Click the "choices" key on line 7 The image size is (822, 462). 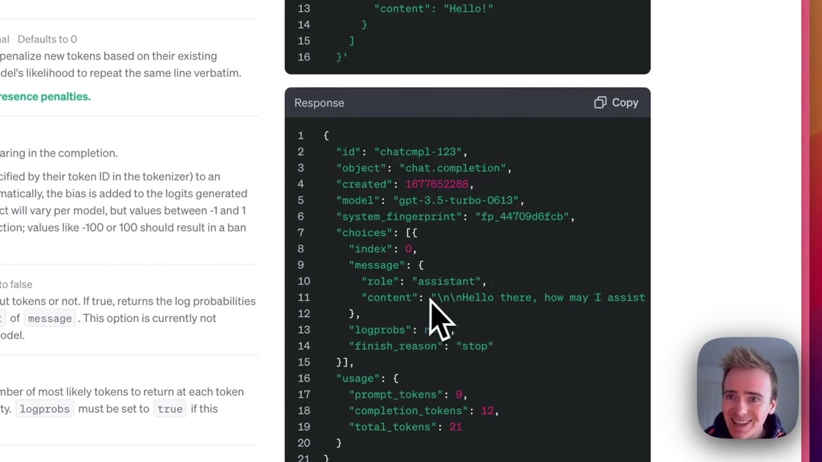pos(362,233)
